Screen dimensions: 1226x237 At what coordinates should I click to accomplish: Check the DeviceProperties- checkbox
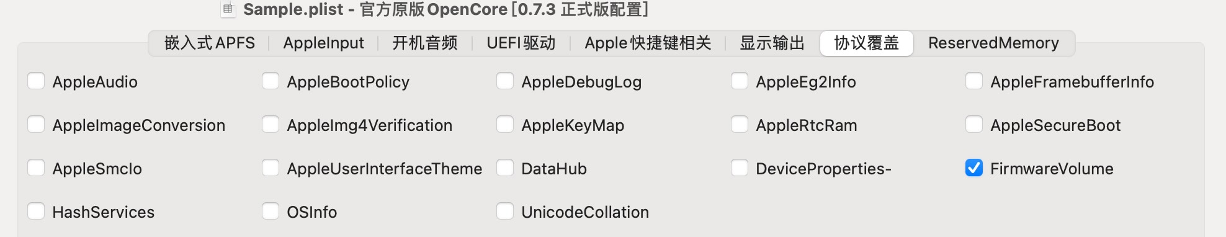[x=740, y=168]
